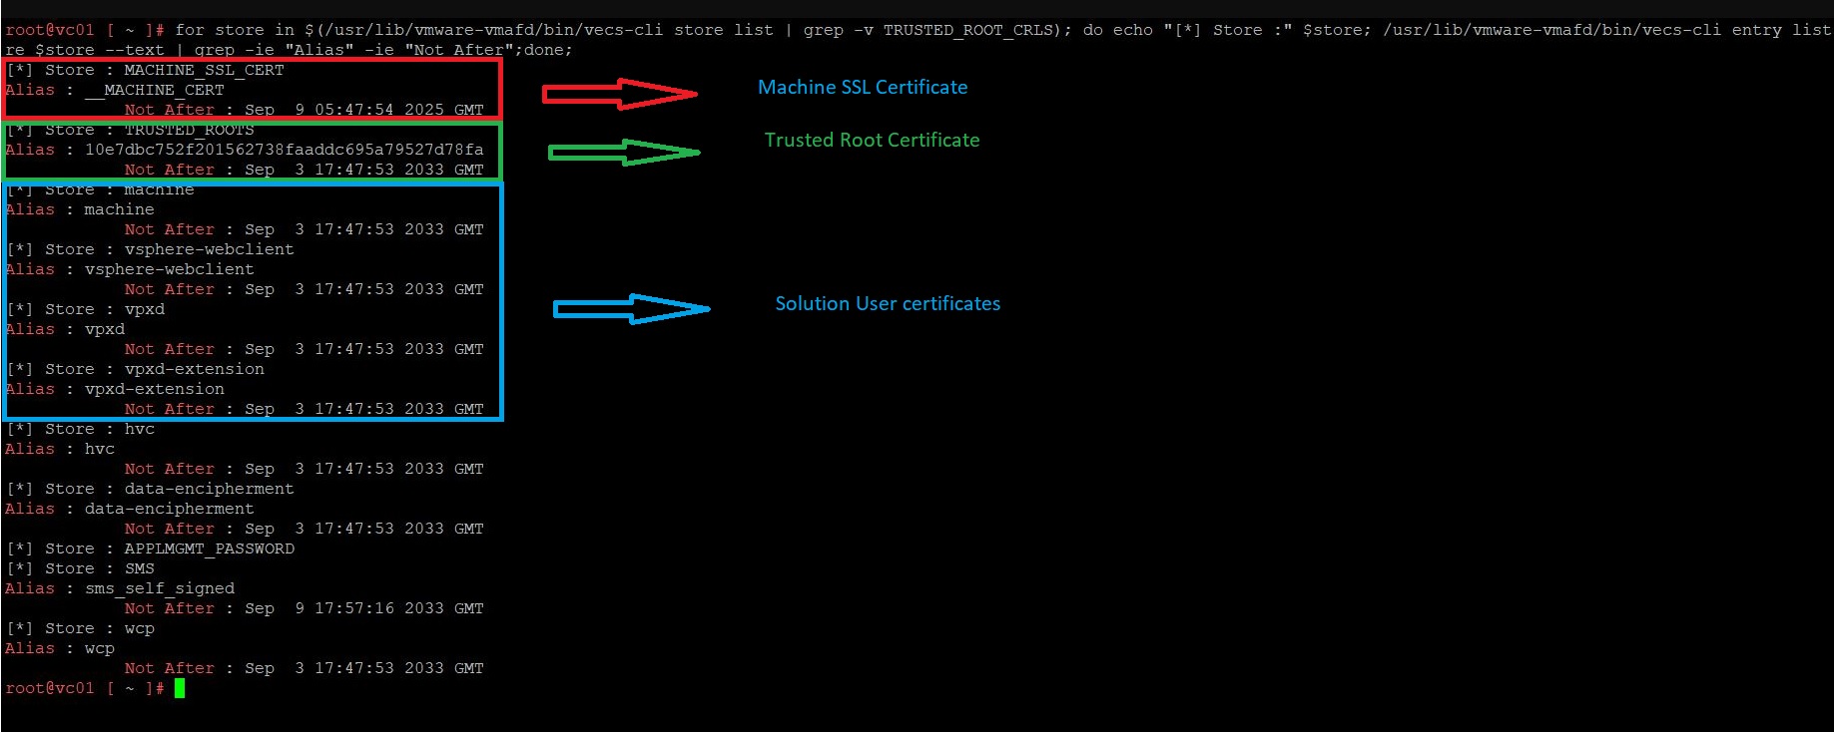
Task: Click the 'Alias : machine' line
Action: point(80,209)
